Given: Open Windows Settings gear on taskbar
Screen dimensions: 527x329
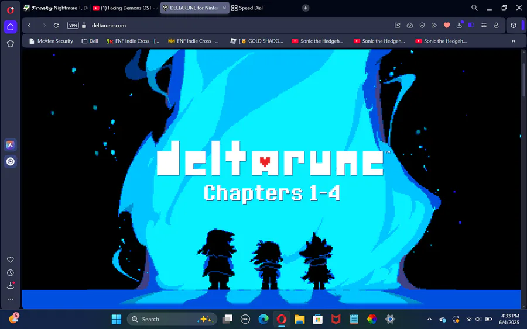Looking at the screenshot, I should pyautogui.click(x=390, y=319).
